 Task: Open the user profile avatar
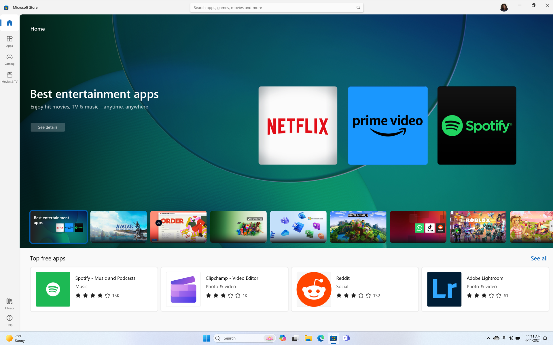pyautogui.click(x=504, y=7)
